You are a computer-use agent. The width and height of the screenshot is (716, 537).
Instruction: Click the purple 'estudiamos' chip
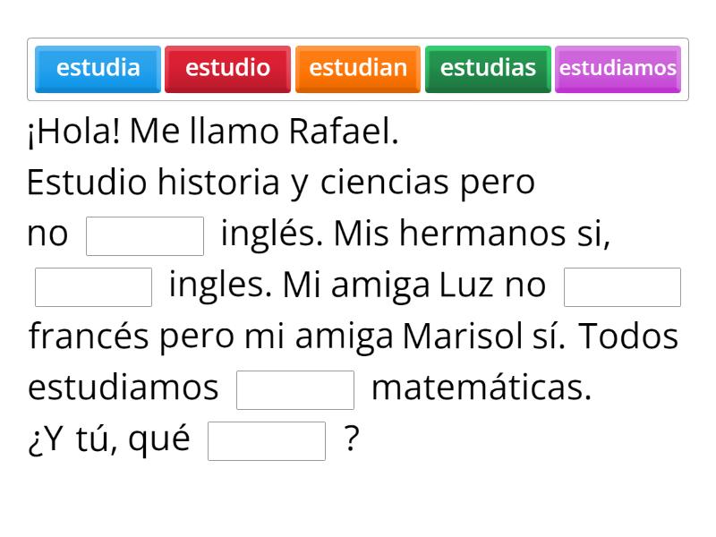click(618, 68)
